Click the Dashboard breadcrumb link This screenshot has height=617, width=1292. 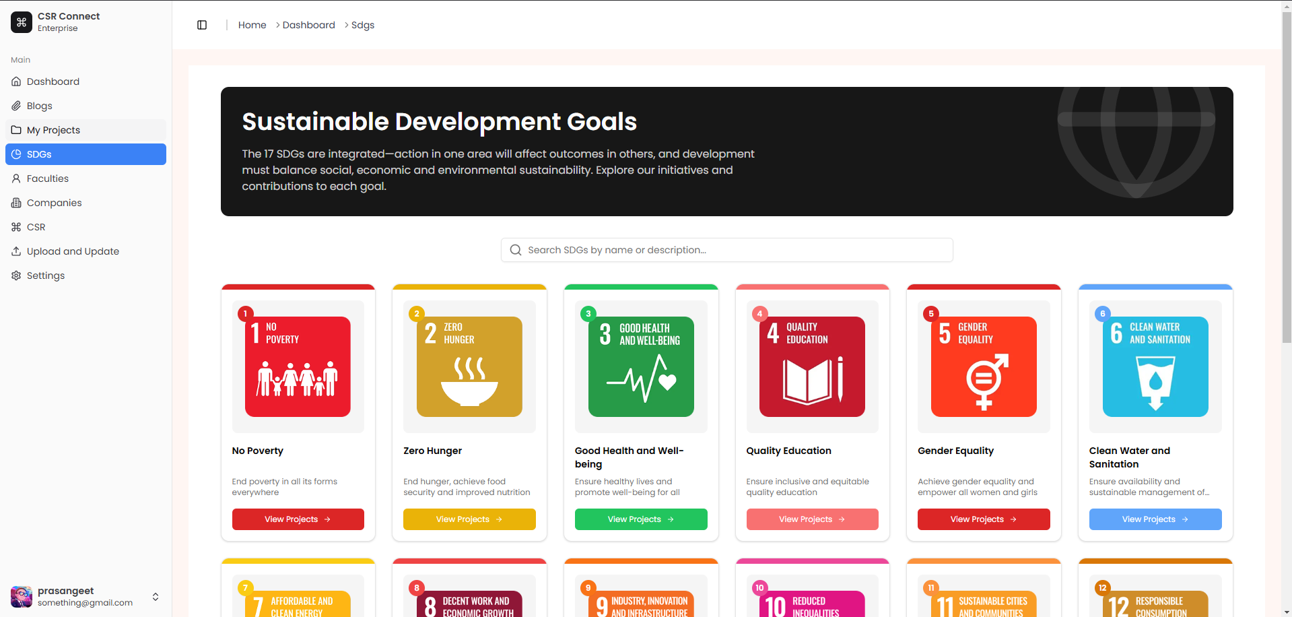308,25
